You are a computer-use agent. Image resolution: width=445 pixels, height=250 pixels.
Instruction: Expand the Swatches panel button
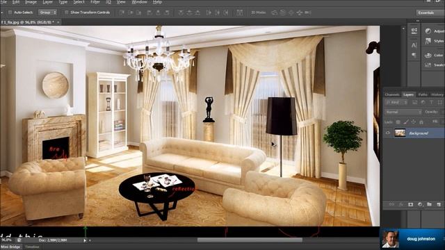click(434, 65)
